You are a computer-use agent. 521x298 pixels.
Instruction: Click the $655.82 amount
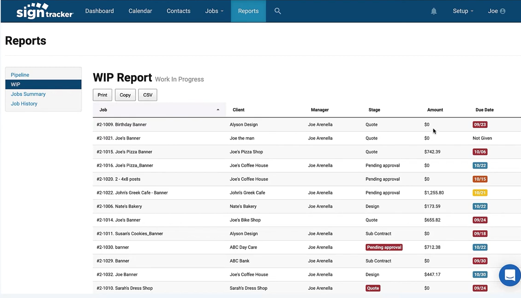pos(432,220)
